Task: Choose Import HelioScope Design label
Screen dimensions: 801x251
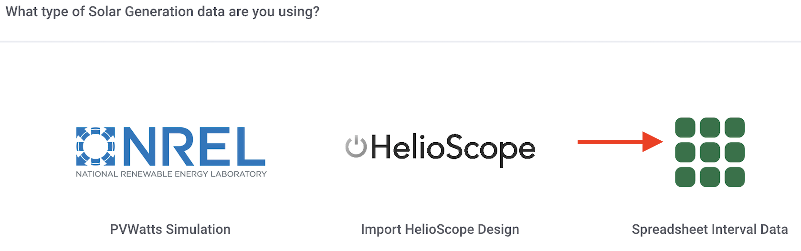Action: click(x=440, y=230)
